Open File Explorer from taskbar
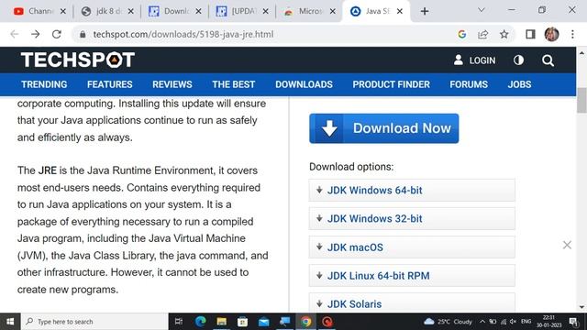Viewport: 587px width, 330px height. (221, 322)
